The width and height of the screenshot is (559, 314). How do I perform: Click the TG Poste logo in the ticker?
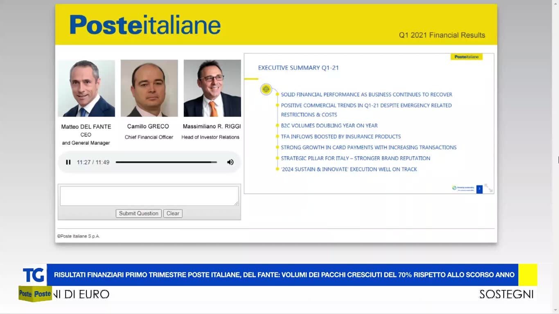pos(34,283)
